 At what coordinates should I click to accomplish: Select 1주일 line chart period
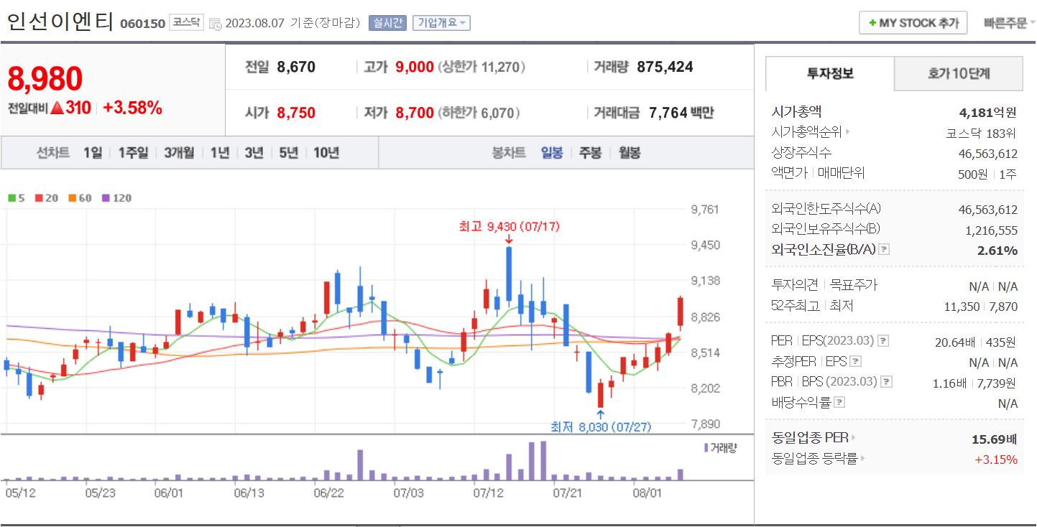(x=132, y=152)
